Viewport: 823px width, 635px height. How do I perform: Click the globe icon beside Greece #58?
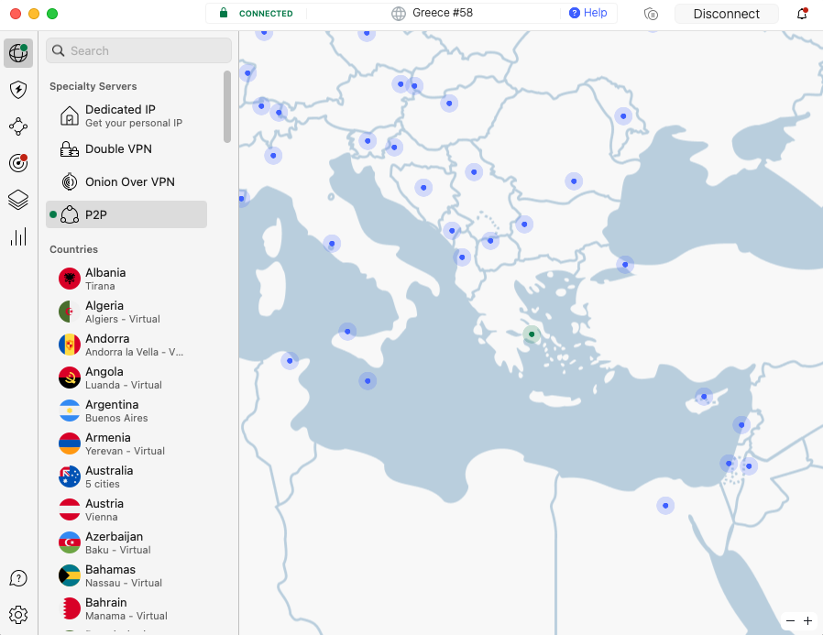[x=399, y=14]
